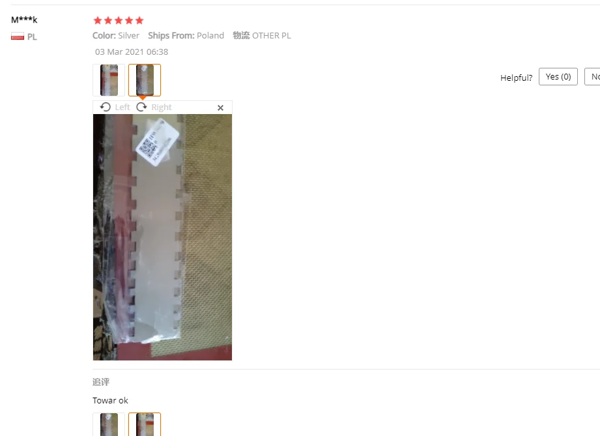Click the Towar ok follow-up review text
Image resolution: width=600 pixels, height=436 pixels.
pos(110,400)
